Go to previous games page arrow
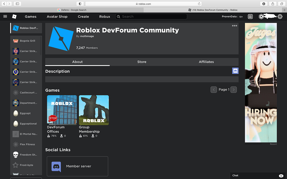 (214, 89)
